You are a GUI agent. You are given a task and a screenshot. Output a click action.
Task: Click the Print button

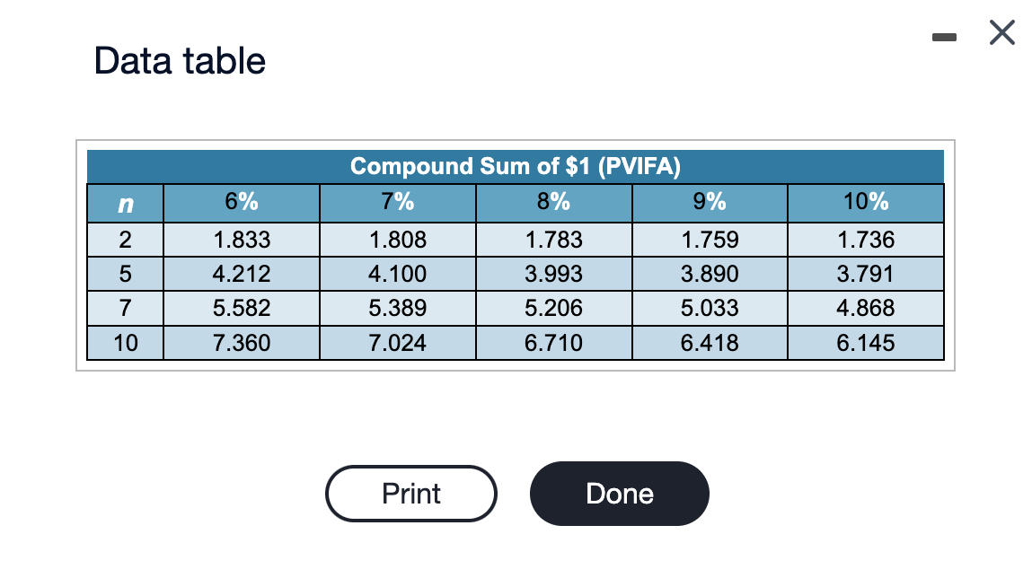[410, 493]
